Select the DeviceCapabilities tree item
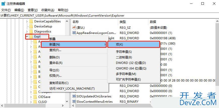 tap(47, 21)
